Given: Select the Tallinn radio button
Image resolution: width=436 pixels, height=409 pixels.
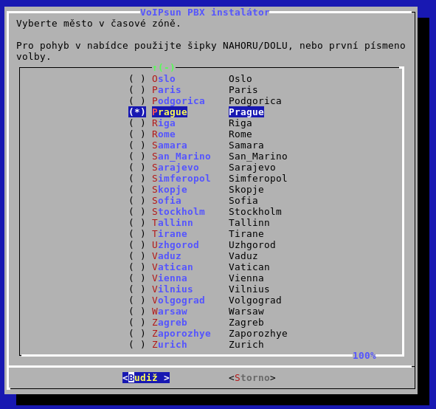Looking at the screenshot, I should click(137, 222).
